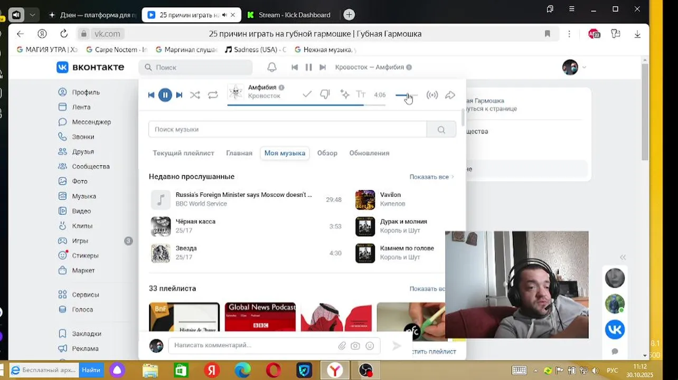The width and height of the screenshot is (678, 380).
Task: Open the emoji smiley picker
Action: tap(370, 346)
